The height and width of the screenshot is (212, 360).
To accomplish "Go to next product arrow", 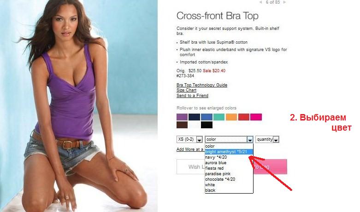I will point(284,2).
